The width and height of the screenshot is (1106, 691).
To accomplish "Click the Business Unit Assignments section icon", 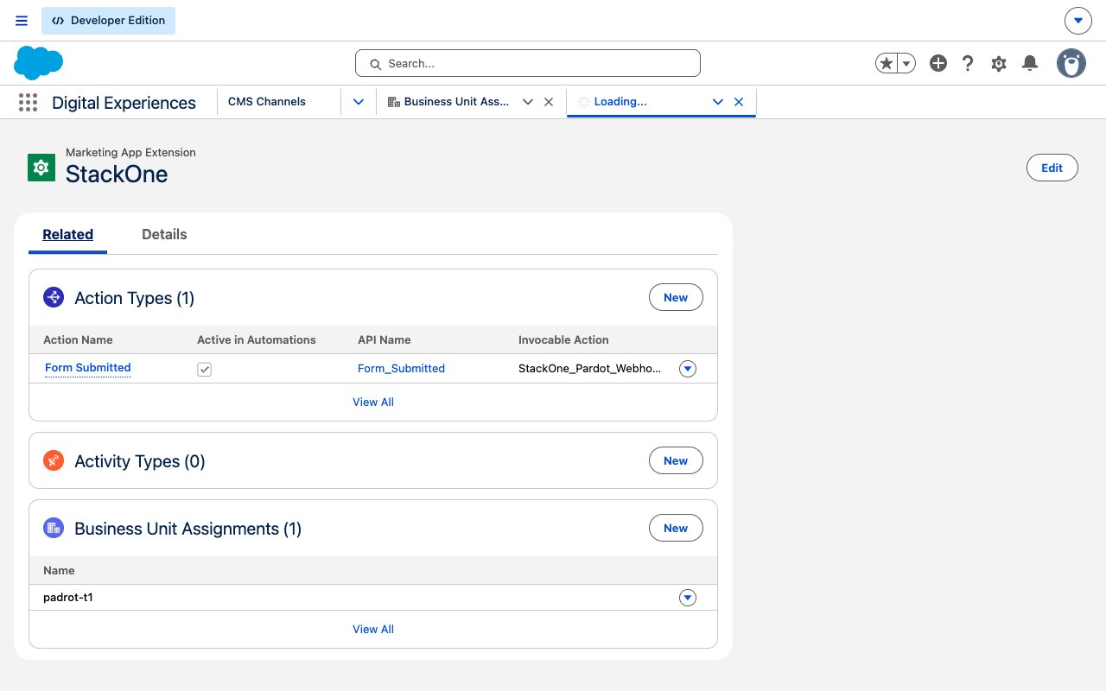I will click(x=54, y=529).
